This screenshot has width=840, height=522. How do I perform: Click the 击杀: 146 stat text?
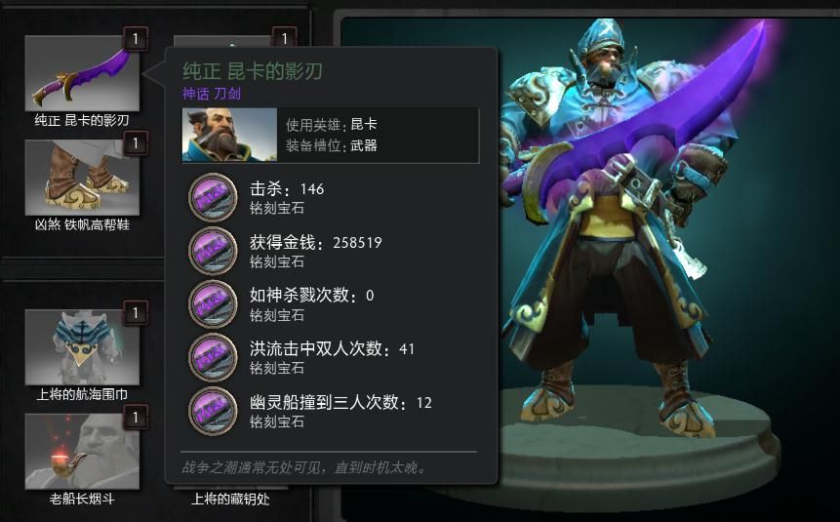(x=287, y=188)
